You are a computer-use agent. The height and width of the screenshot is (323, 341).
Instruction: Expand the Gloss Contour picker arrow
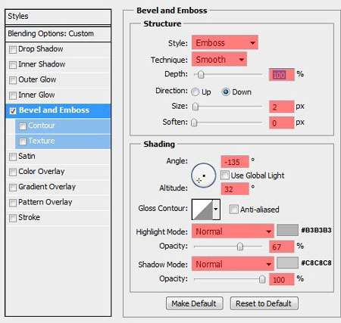click(216, 210)
